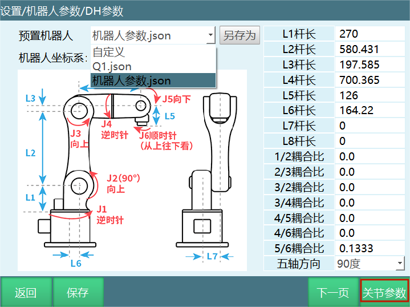Viewport: 410px width, 307px height.
Task: Go to 下一页
Action: pyautogui.click(x=333, y=293)
